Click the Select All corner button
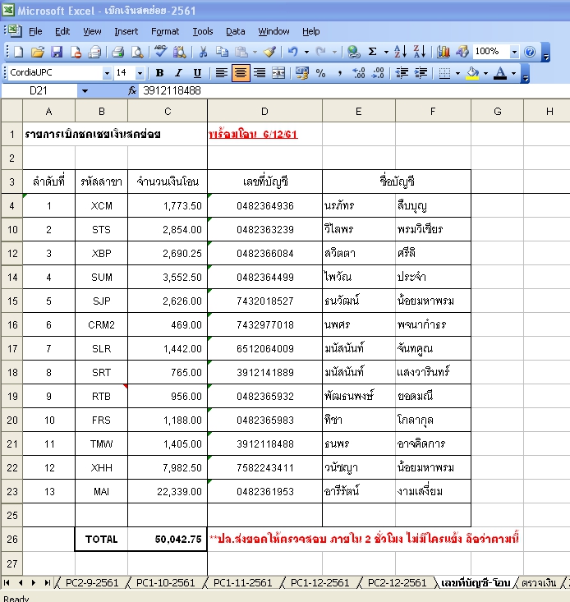The image size is (570, 602). [x=11, y=112]
